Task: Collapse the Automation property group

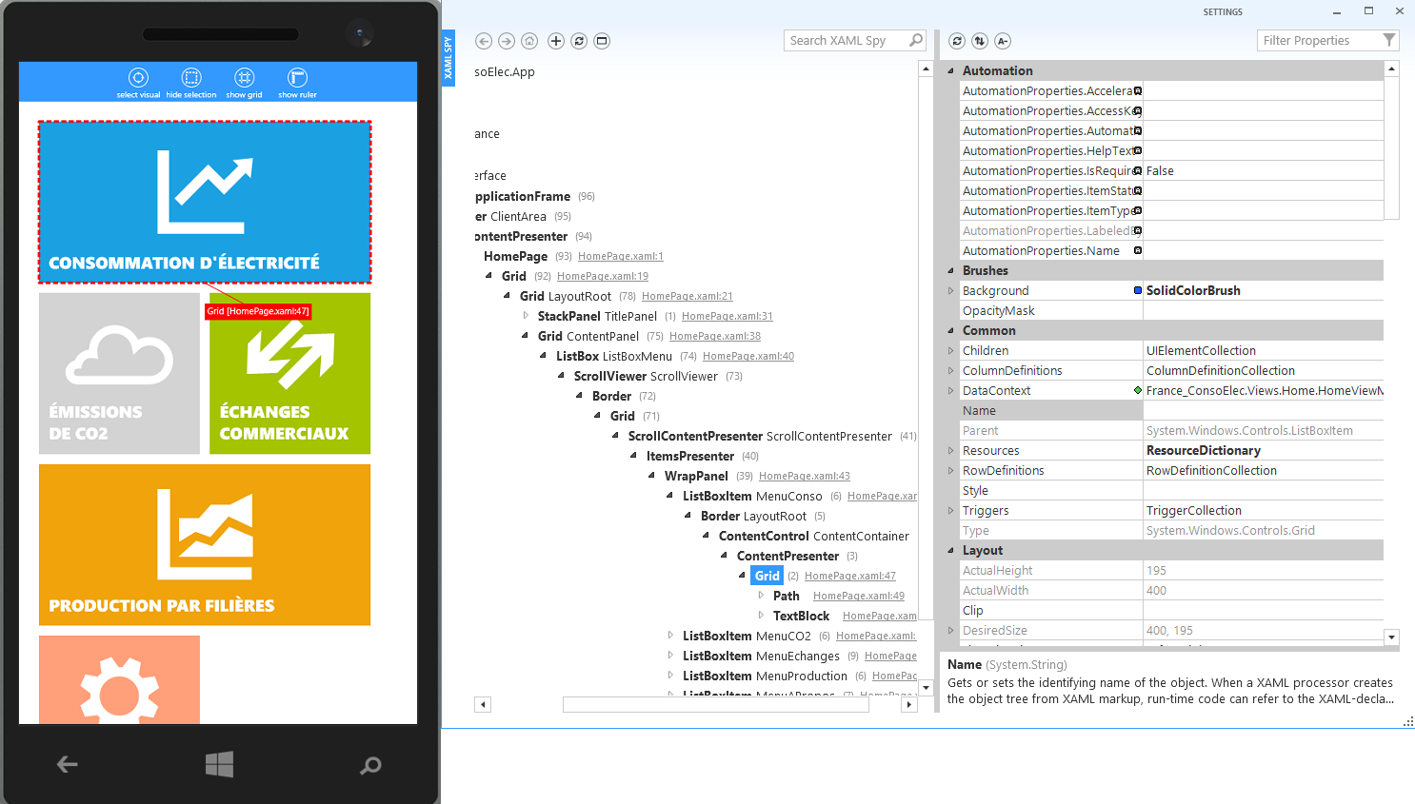Action: tap(950, 71)
